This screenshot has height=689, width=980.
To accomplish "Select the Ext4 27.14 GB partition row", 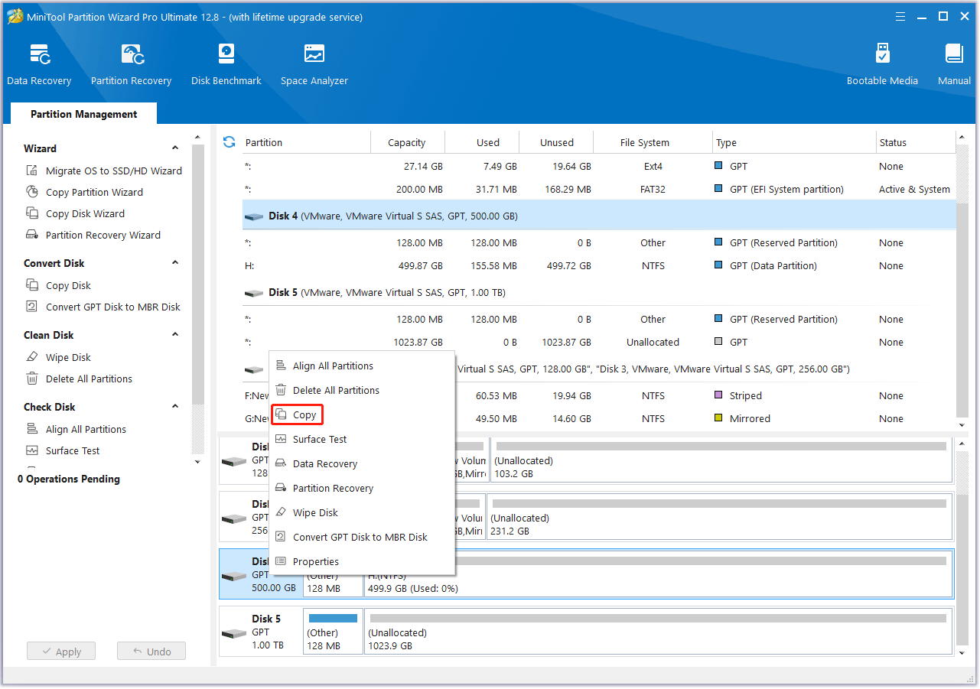I will point(599,167).
